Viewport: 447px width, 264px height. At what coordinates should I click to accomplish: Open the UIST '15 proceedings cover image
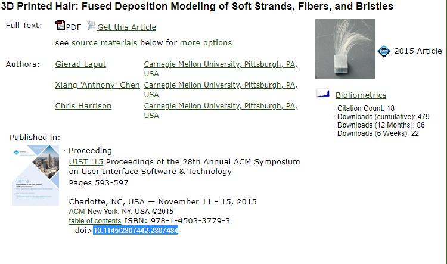coord(35,175)
